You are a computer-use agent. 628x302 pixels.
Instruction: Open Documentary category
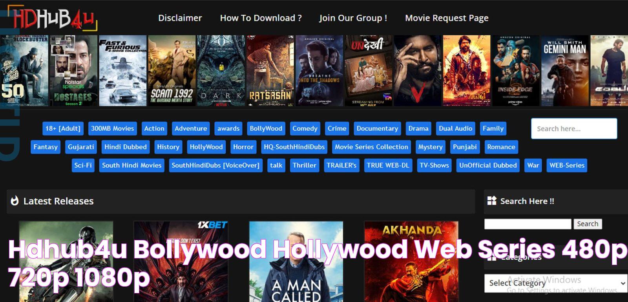(377, 128)
